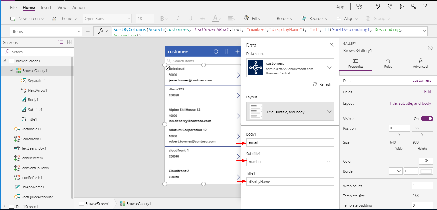The height and width of the screenshot is (210, 437).
Task: Open the Items property dropdown
Action: click(x=46, y=31)
